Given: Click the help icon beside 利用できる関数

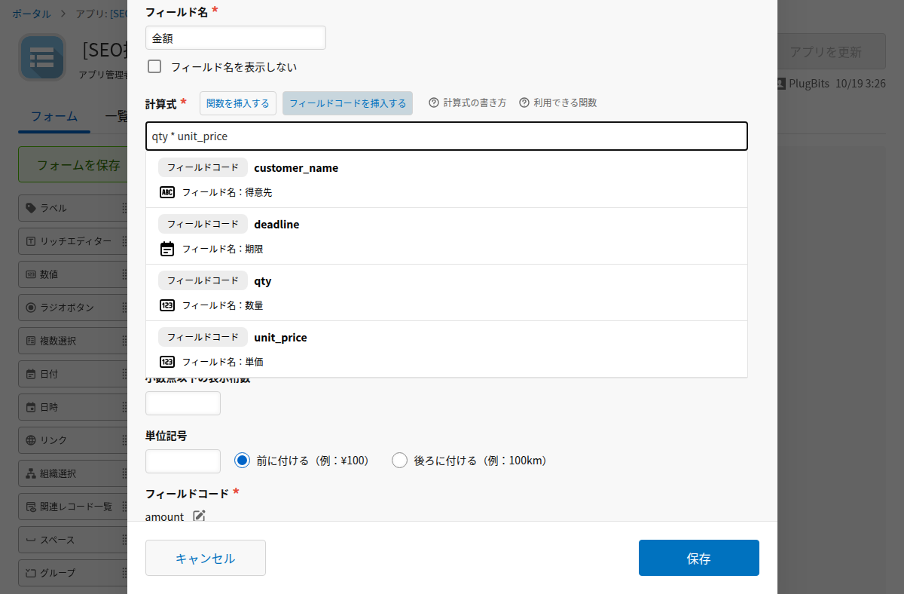Looking at the screenshot, I should point(524,103).
